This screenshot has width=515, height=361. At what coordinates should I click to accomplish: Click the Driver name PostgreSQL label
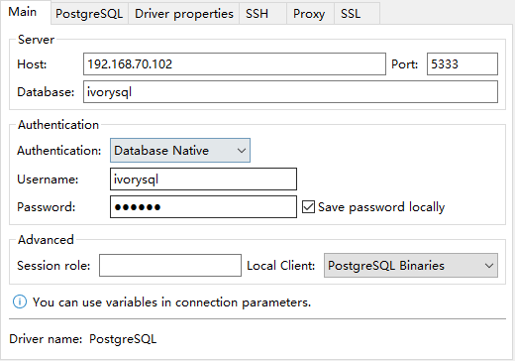pyautogui.click(x=83, y=339)
